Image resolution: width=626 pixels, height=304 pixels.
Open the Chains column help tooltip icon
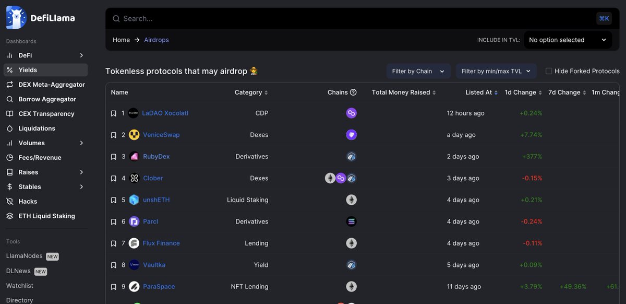354,92
